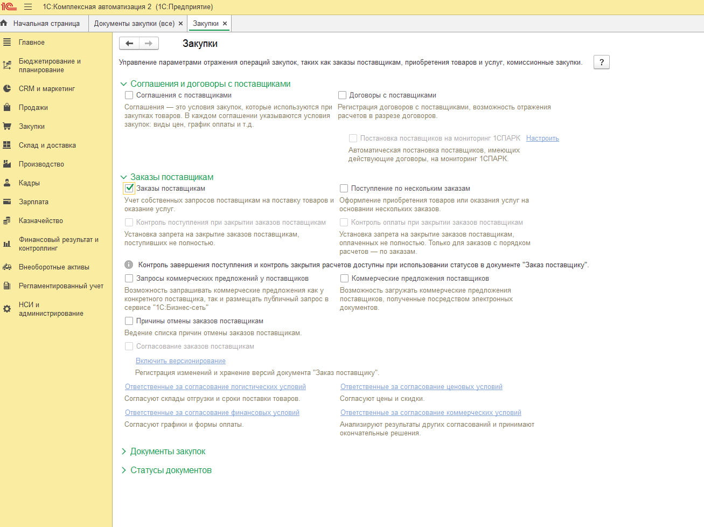The height and width of the screenshot is (527, 704).
Task: Open Ответственные за согласование логистических условий
Action: pyautogui.click(x=215, y=386)
